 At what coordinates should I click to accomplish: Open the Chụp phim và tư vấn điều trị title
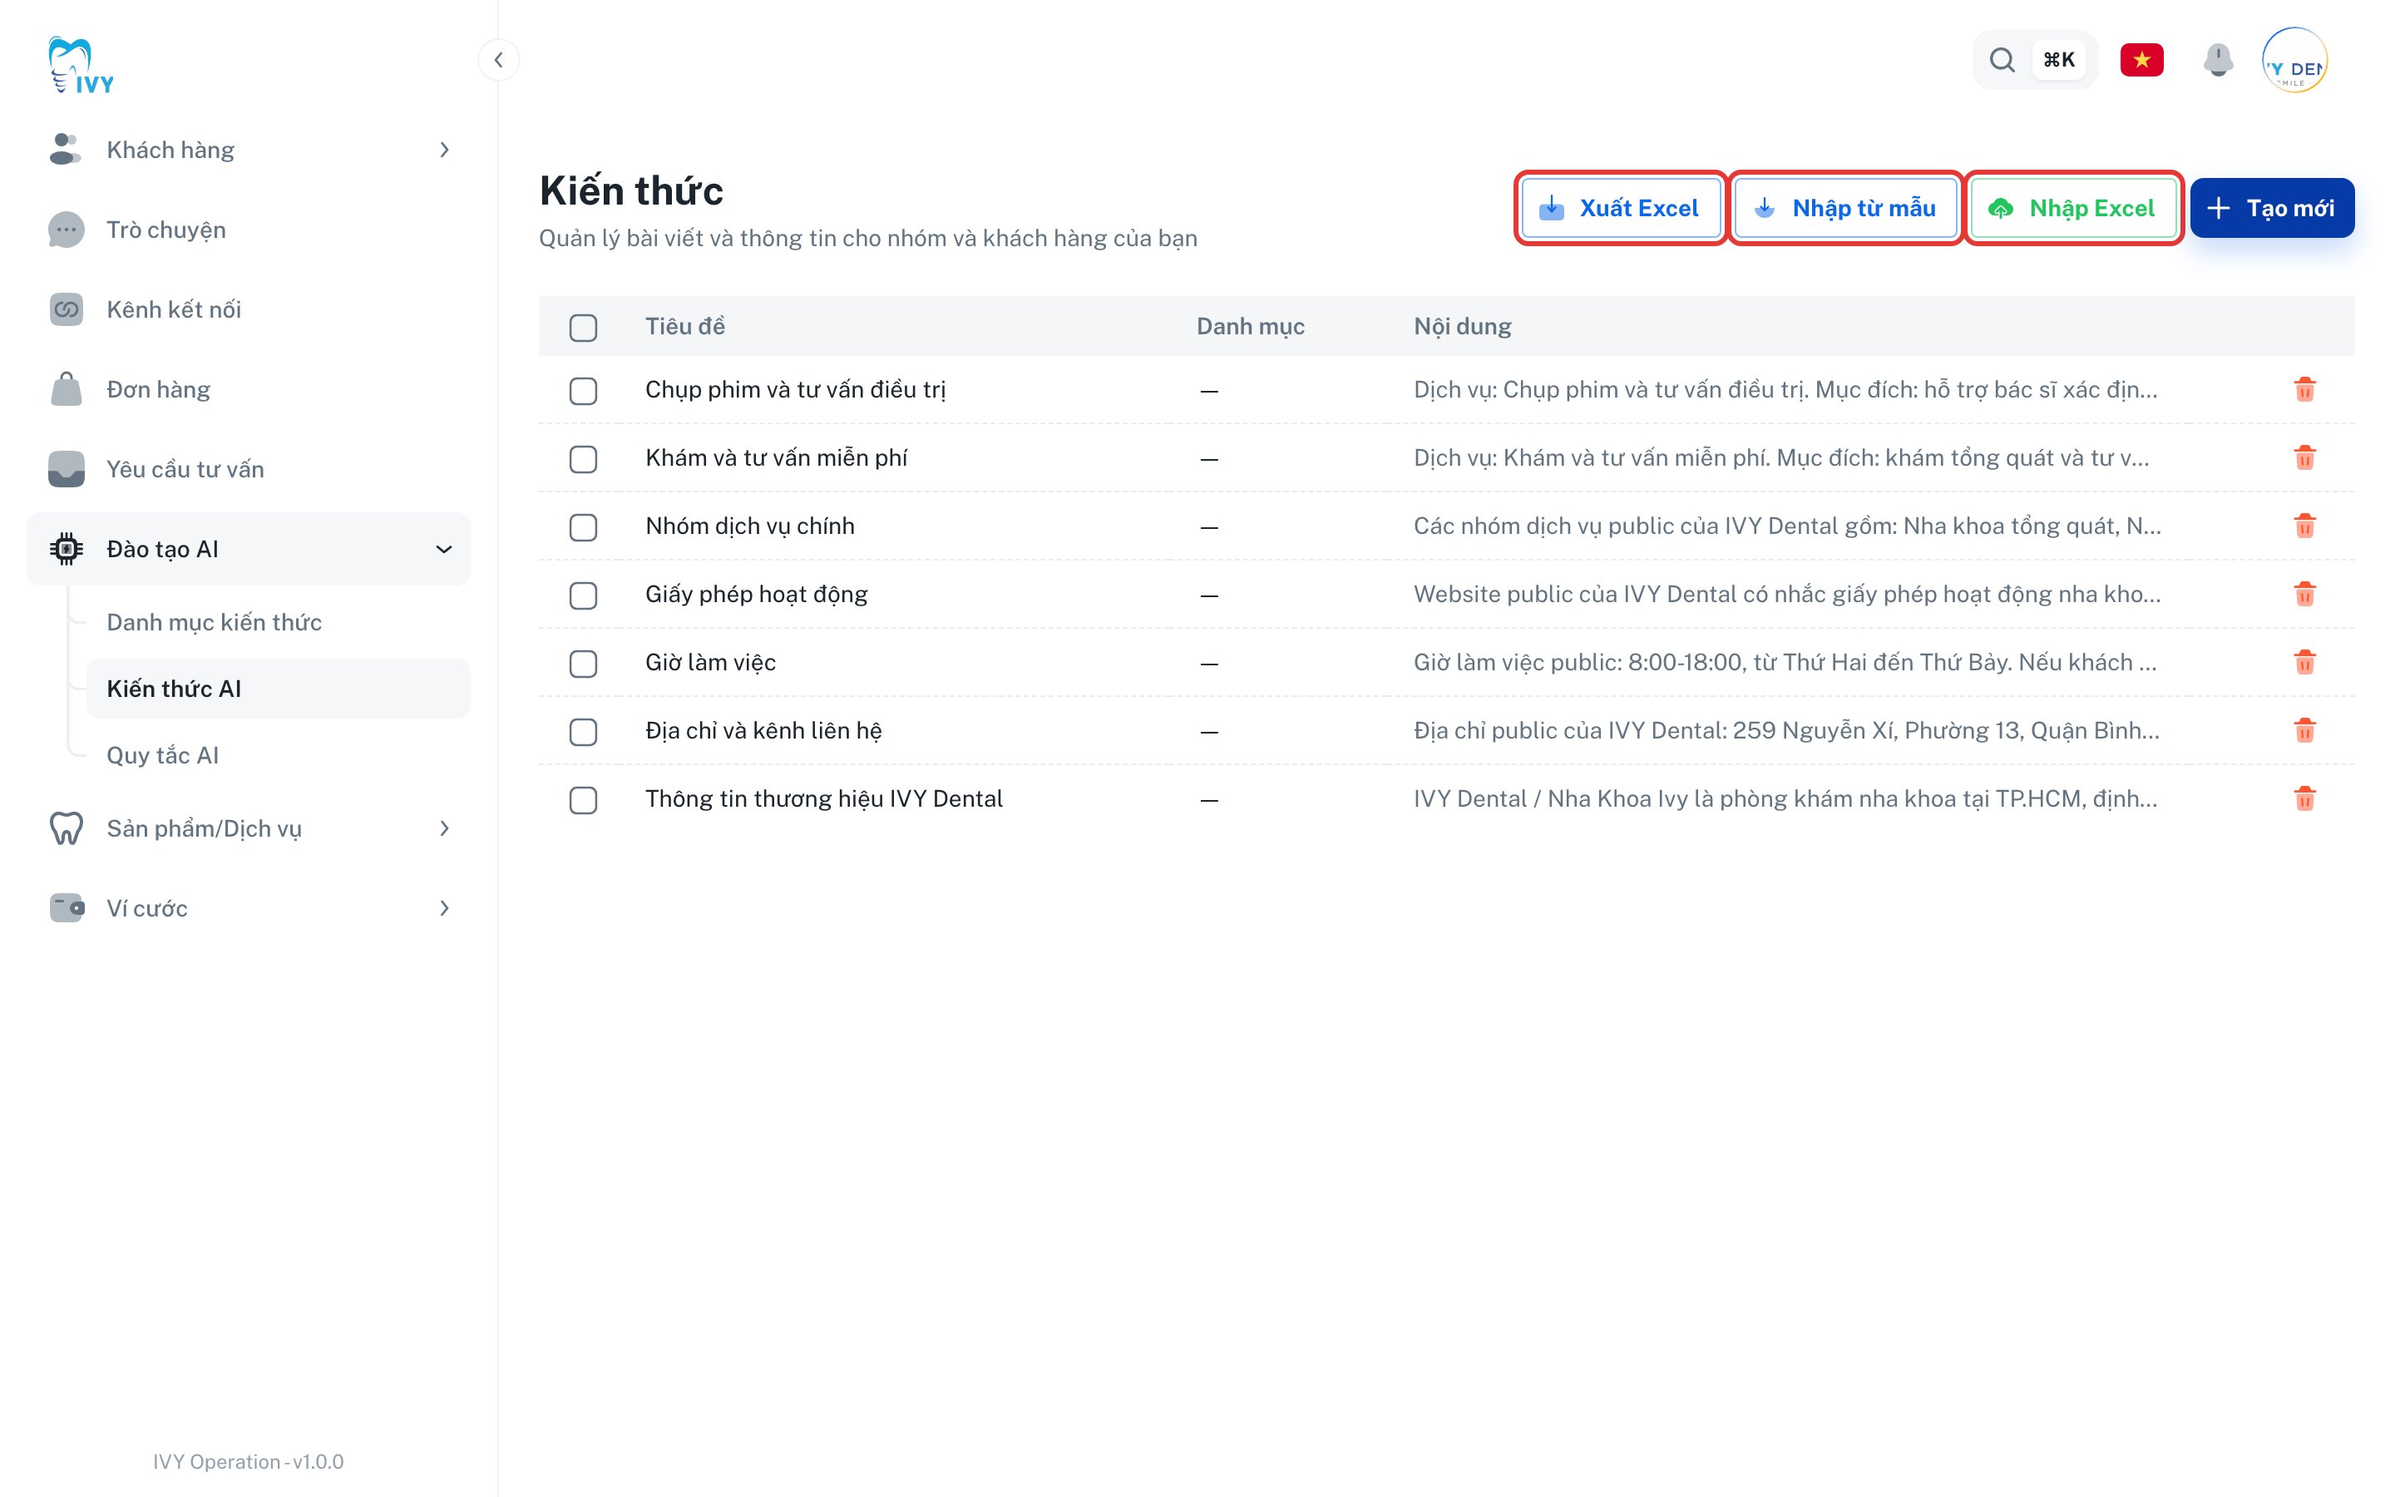796,389
